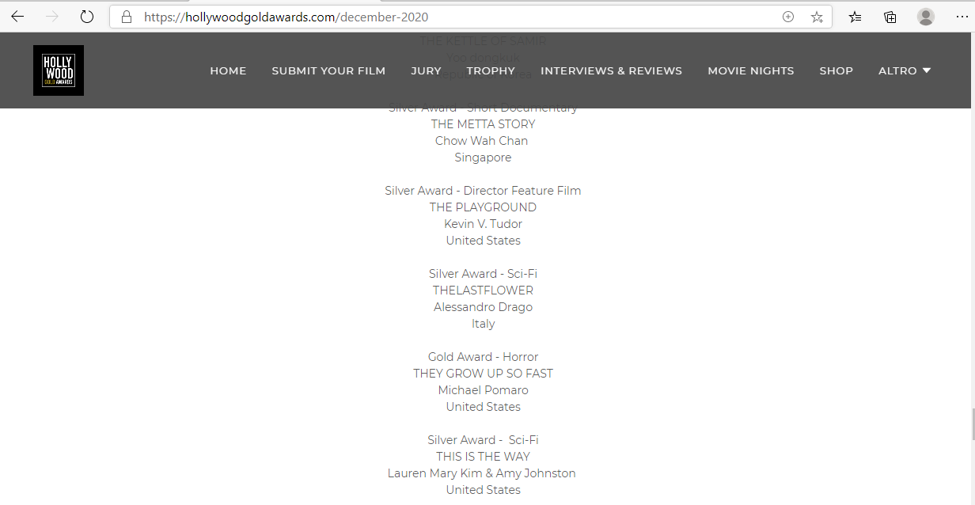Open the MOVIE NIGHTS page
The height and width of the screenshot is (505, 975).
751,70
